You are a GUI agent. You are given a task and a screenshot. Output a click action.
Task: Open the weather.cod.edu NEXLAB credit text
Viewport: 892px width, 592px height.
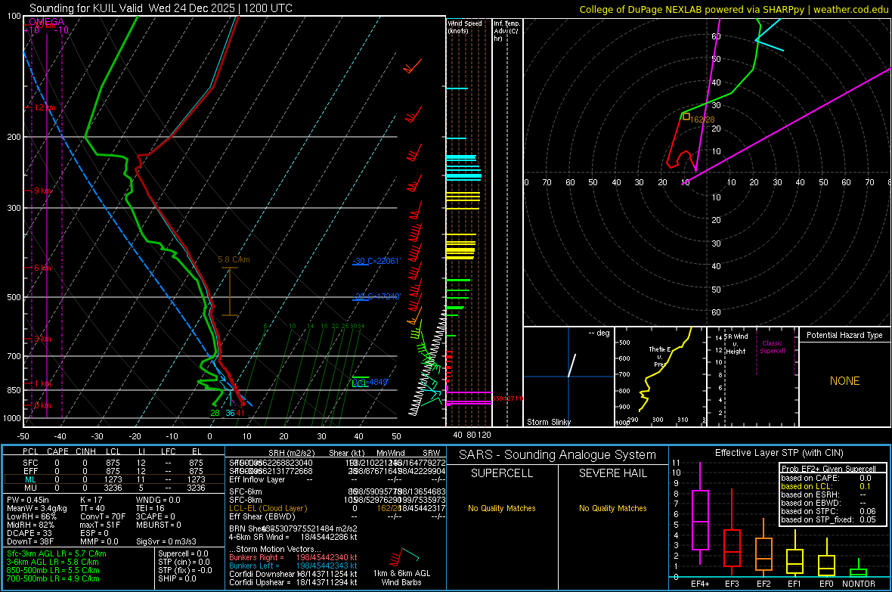733,10
